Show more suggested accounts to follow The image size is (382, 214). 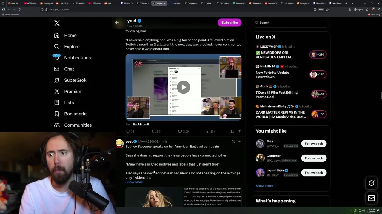coord(264,186)
